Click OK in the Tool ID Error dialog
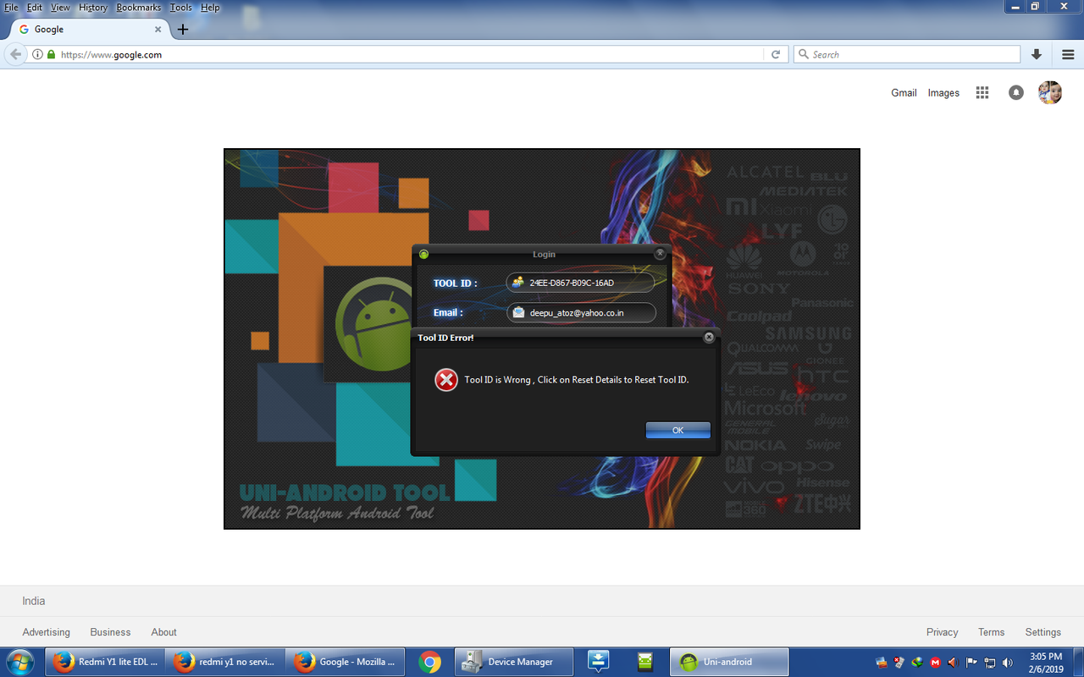Image resolution: width=1084 pixels, height=677 pixels. tap(677, 430)
